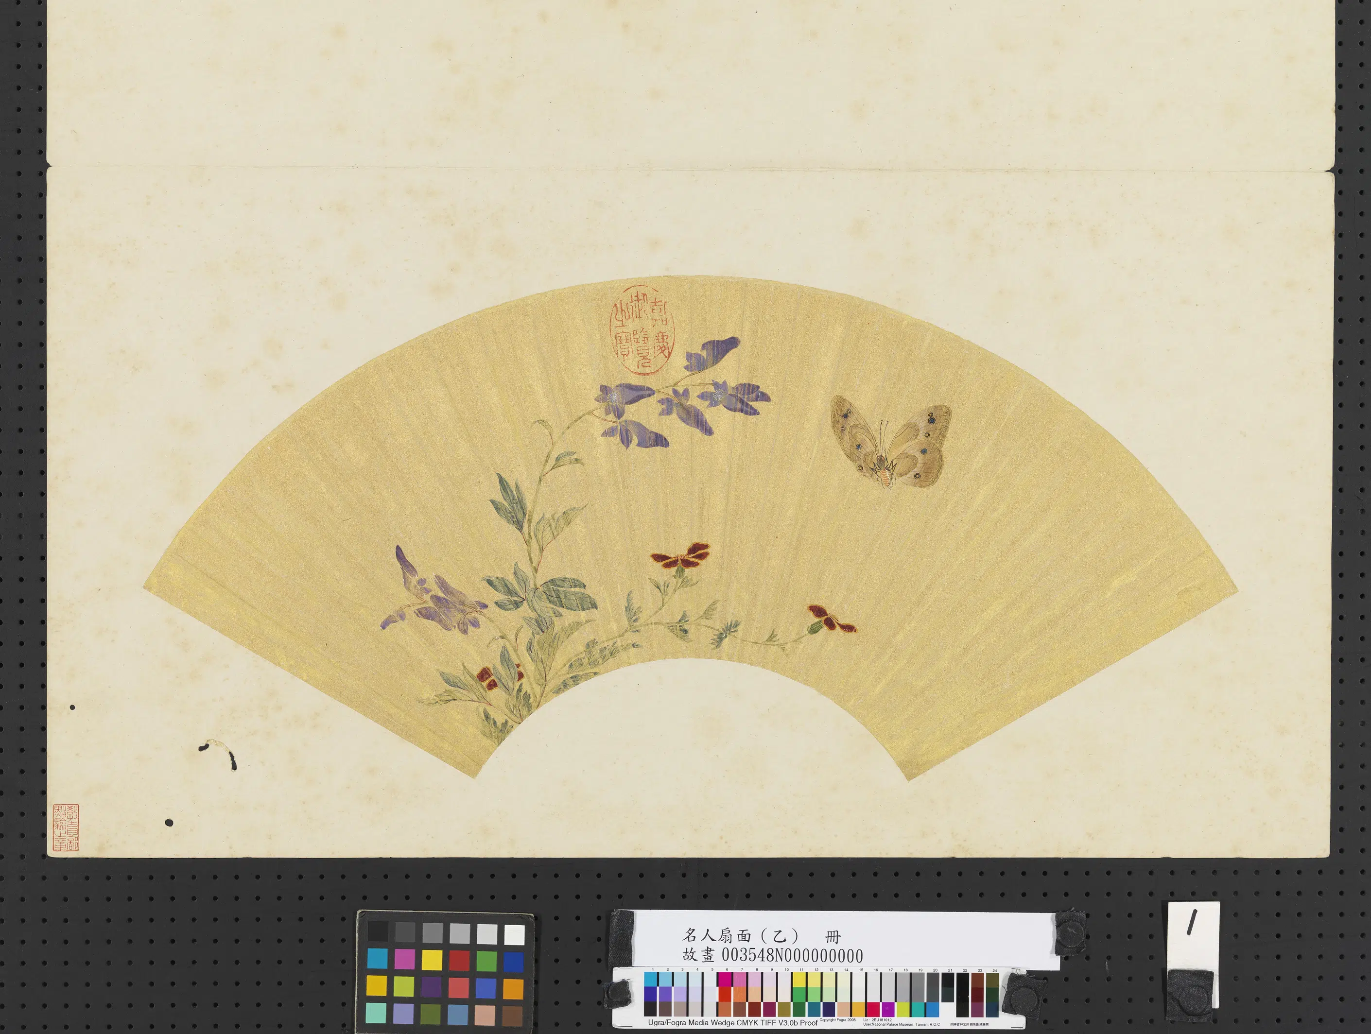Click "User:National Palace Museum, Taiwan, R.O.C" text

[x=901, y=1025]
